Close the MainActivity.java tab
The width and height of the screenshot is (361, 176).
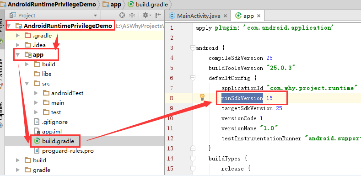(x=226, y=16)
